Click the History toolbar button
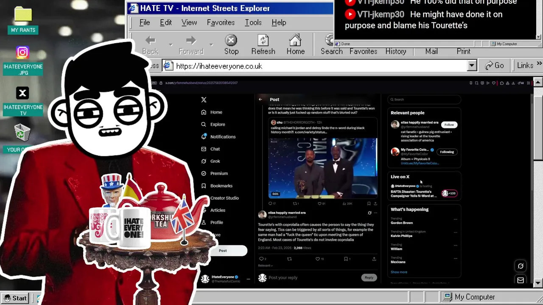Image resolution: width=543 pixels, height=305 pixels. [396, 51]
